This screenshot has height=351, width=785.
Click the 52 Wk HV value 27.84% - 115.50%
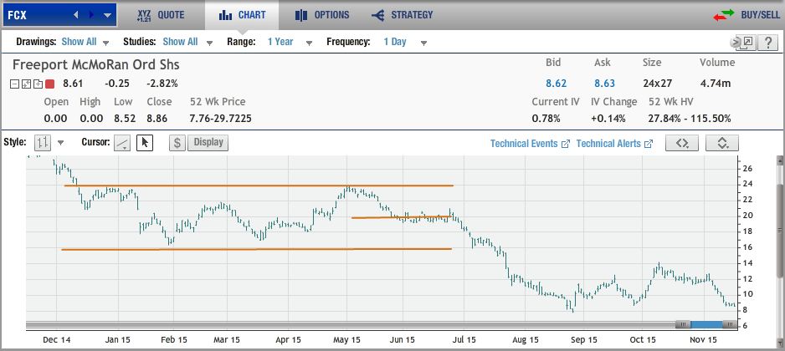(690, 119)
